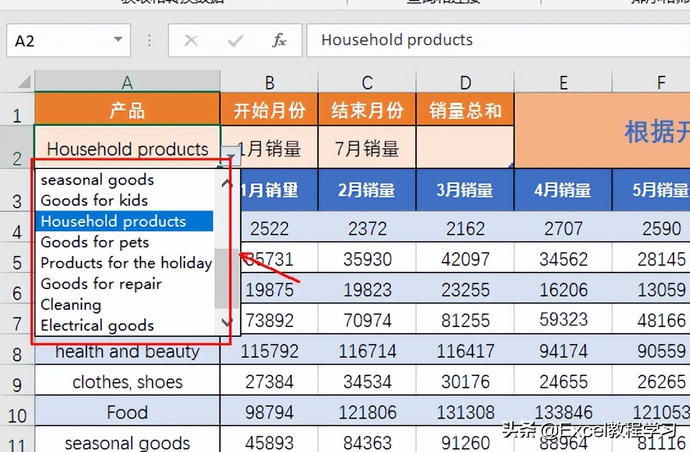
Task: Click the health and beauty cell
Action: tap(127, 351)
